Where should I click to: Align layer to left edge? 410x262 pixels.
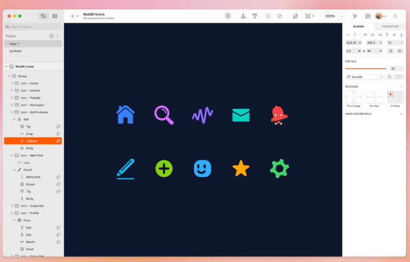click(x=365, y=35)
